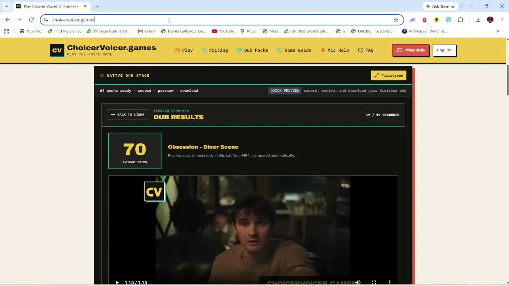The image size is (509, 286).
Task: Click the Ask Gemini button
Action: [x=441, y=6]
